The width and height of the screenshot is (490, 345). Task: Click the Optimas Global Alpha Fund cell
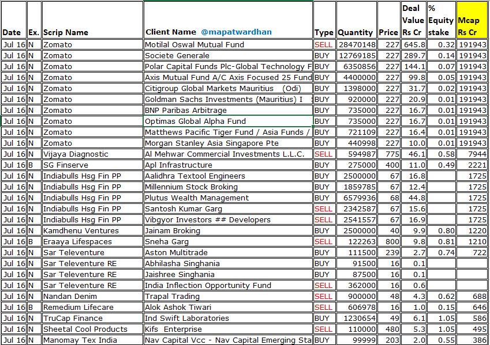tap(228, 121)
